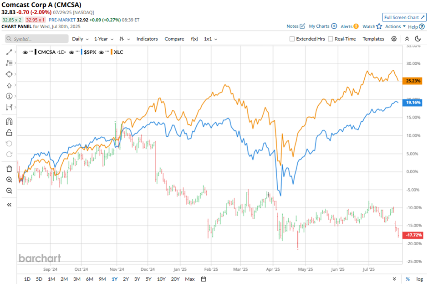The height and width of the screenshot is (284, 428).
Task: Open the 1x1 grid layout dropdown
Action: (x=210, y=39)
